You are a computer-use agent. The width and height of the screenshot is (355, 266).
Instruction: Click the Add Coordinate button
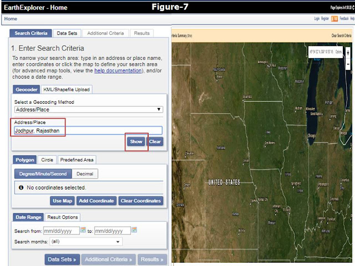click(96, 201)
